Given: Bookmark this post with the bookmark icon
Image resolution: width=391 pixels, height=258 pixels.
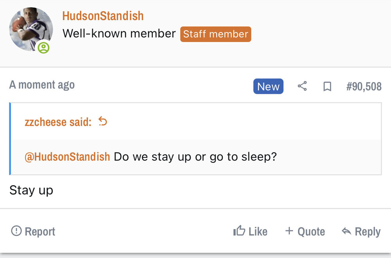Looking at the screenshot, I should [x=327, y=86].
